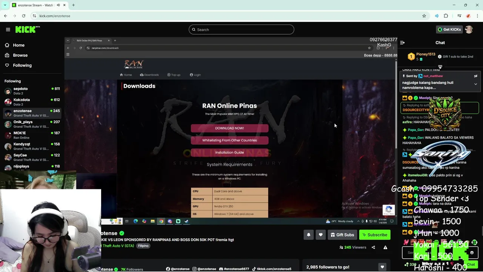Hide the pinned message
The height and width of the screenshot is (272, 483).
click(x=475, y=76)
